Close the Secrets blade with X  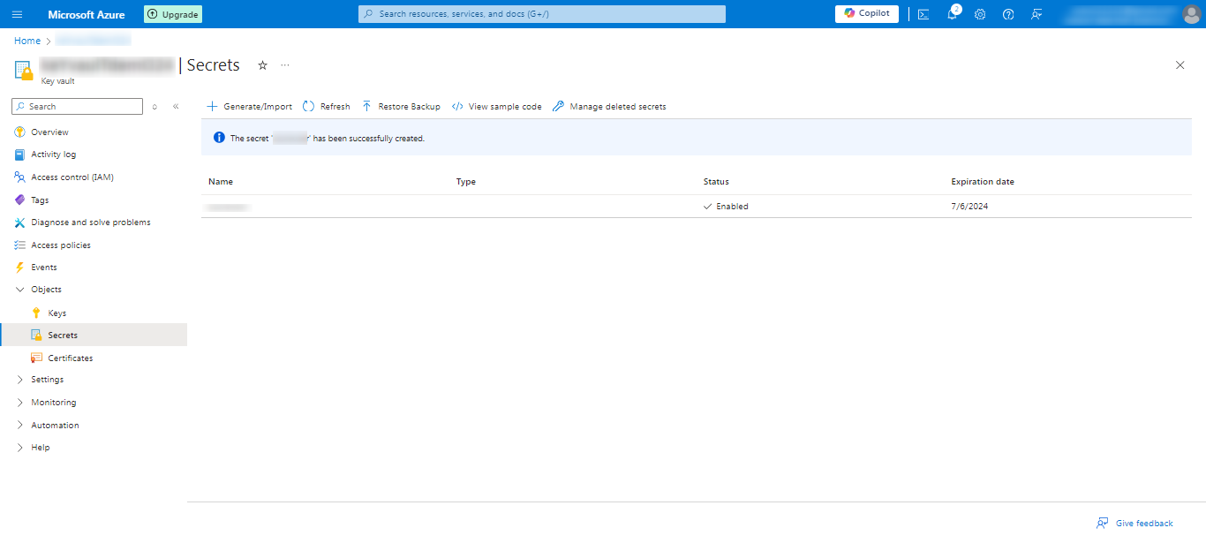tap(1180, 65)
